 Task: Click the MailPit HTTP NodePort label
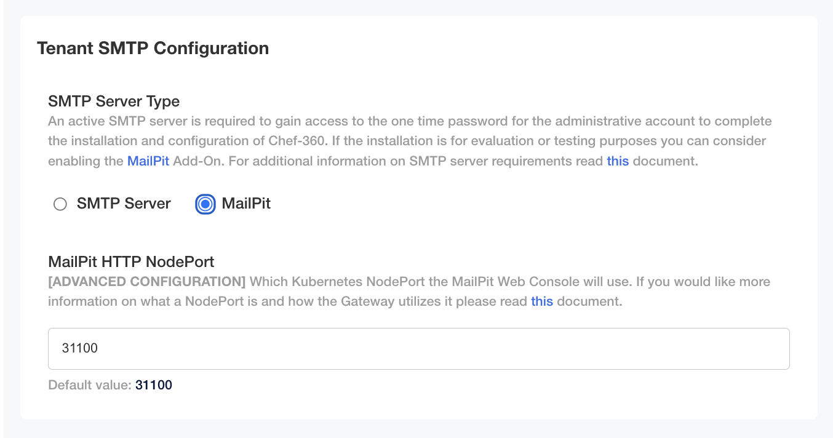pos(131,261)
